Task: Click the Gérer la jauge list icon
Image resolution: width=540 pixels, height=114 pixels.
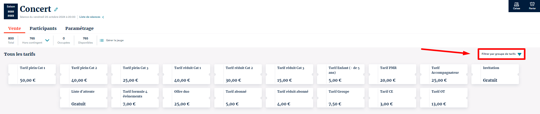Action: click(102, 40)
